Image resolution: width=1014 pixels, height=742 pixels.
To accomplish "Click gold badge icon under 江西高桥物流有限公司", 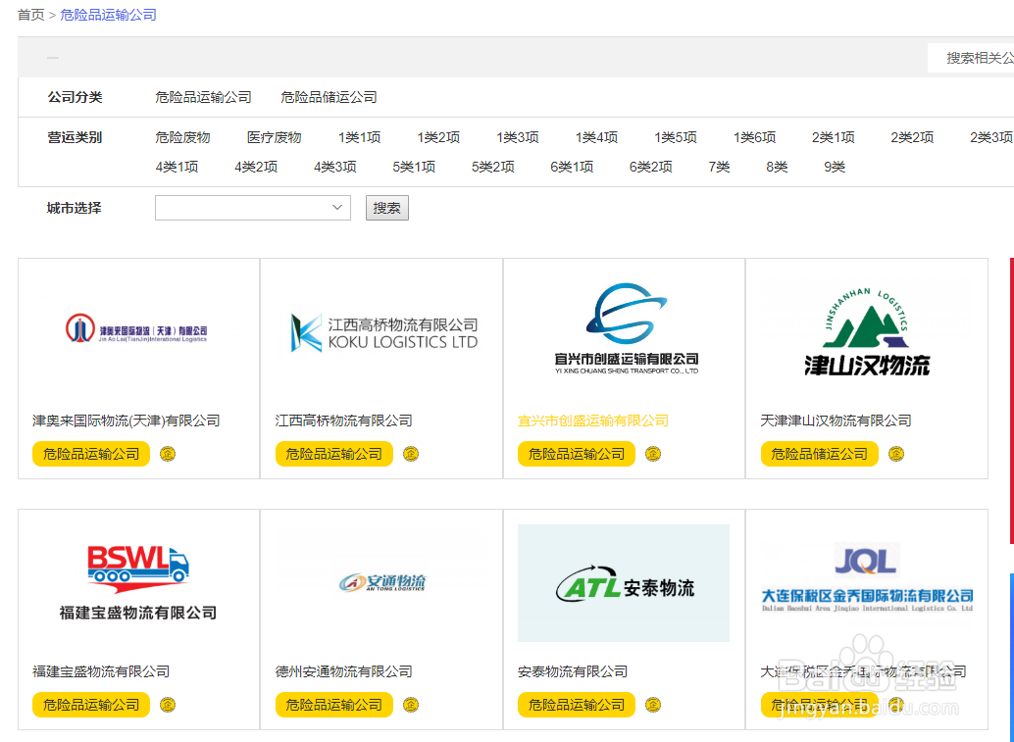I will [411, 454].
